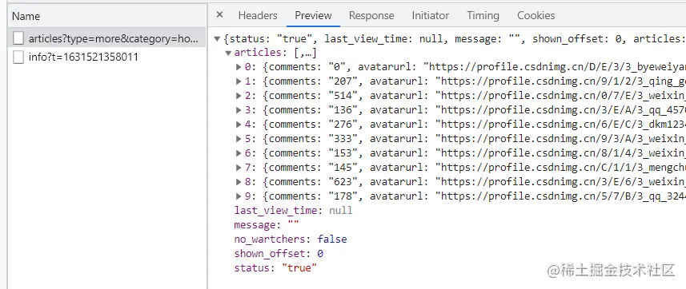Select the articles?type=more request row
The width and height of the screenshot is (686, 289).
pyautogui.click(x=106, y=38)
